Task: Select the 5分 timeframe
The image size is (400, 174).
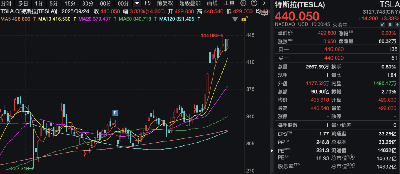Action: point(54,3)
